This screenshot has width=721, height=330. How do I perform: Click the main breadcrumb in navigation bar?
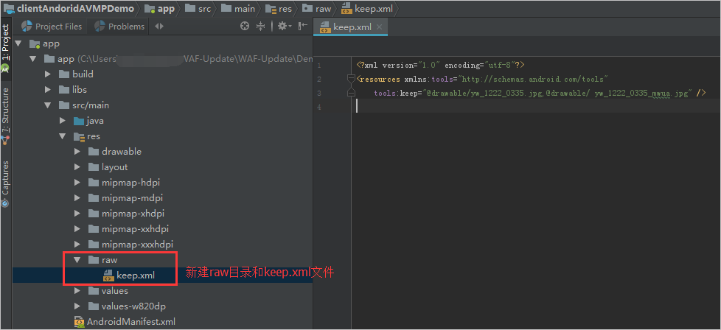237,8
